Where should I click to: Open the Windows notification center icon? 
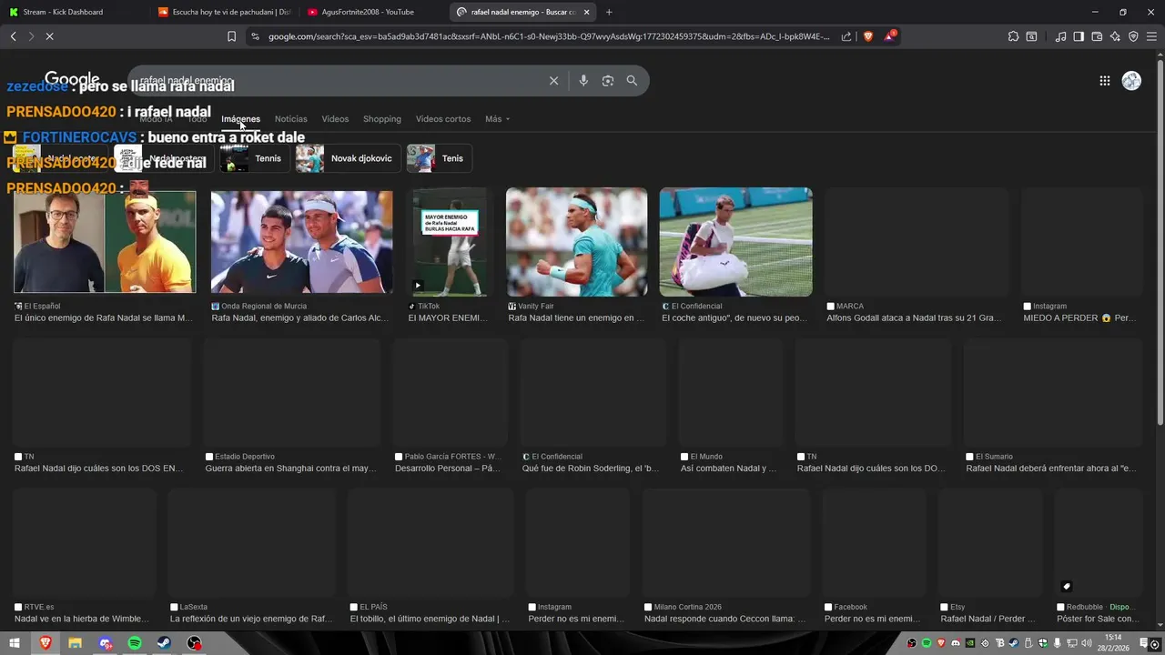coord(1144,643)
